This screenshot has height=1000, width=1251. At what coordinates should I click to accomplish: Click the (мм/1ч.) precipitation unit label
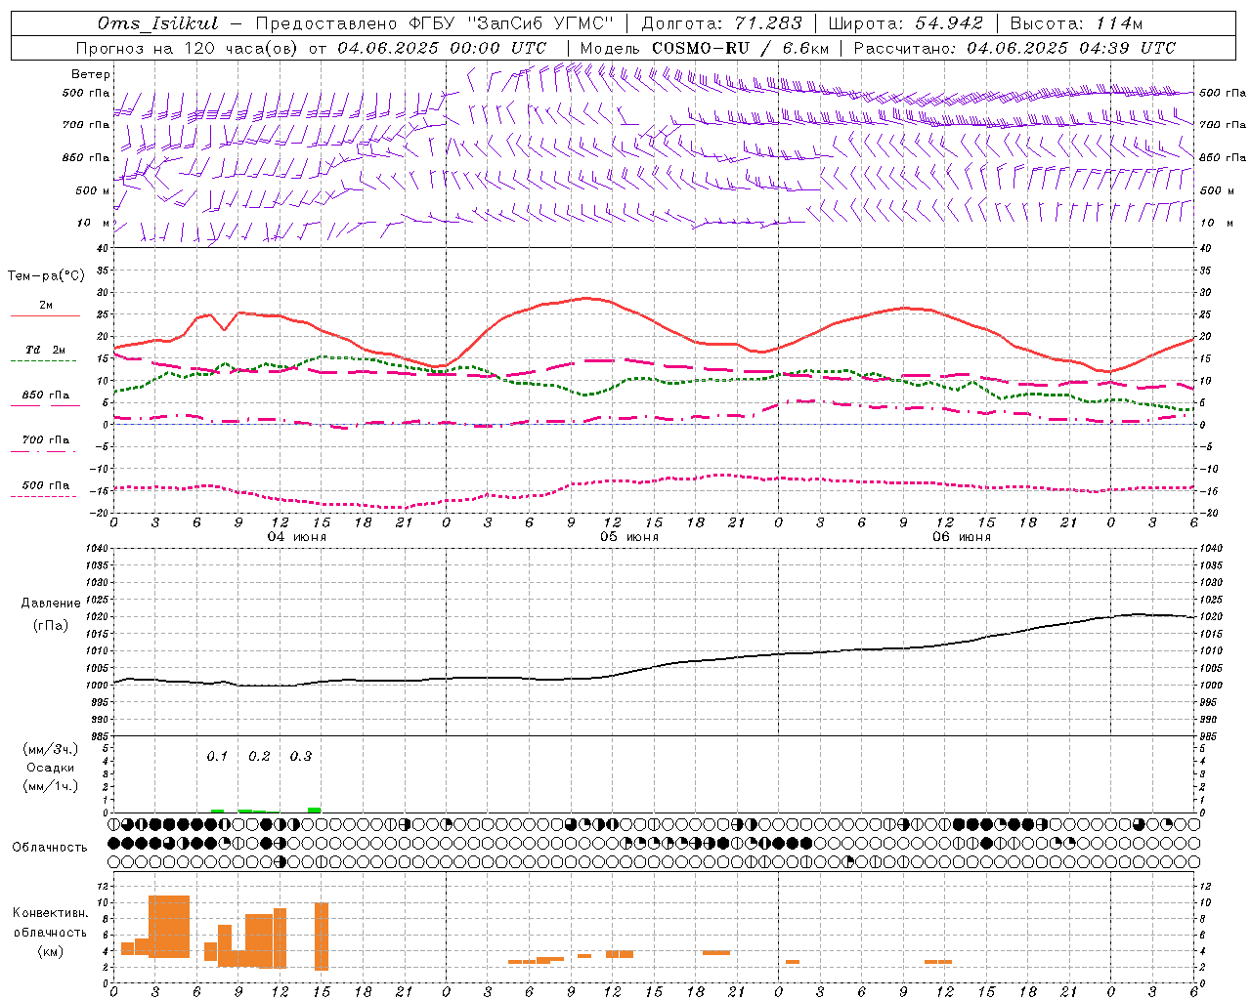(50, 786)
